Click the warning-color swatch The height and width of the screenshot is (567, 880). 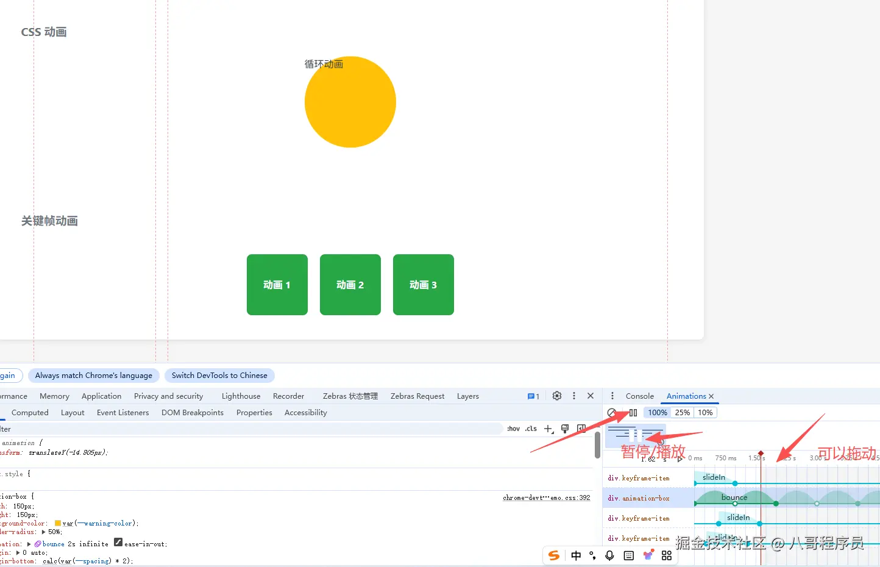click(58, 523)
